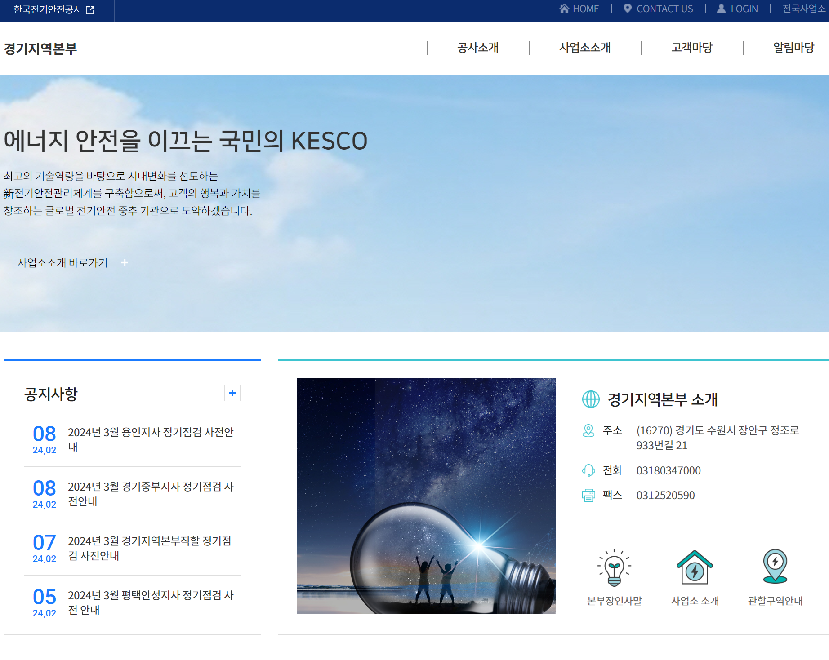The height and width of the screenshot is (660, 829).
Task: Click fax number 0312520590
Action: pos(665,495)
